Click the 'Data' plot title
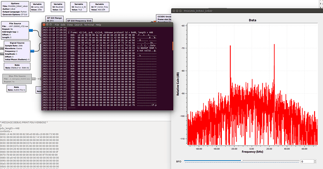323x169 pixels. click(252, 20)
